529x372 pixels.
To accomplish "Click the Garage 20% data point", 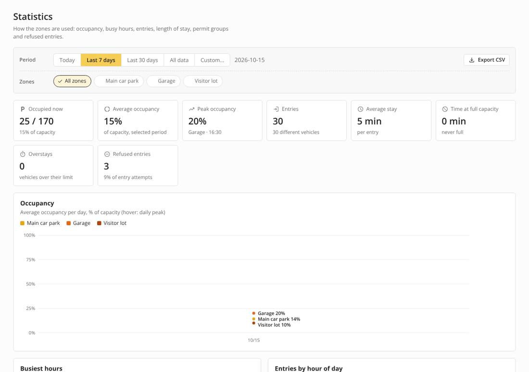I will pos(254,313).
